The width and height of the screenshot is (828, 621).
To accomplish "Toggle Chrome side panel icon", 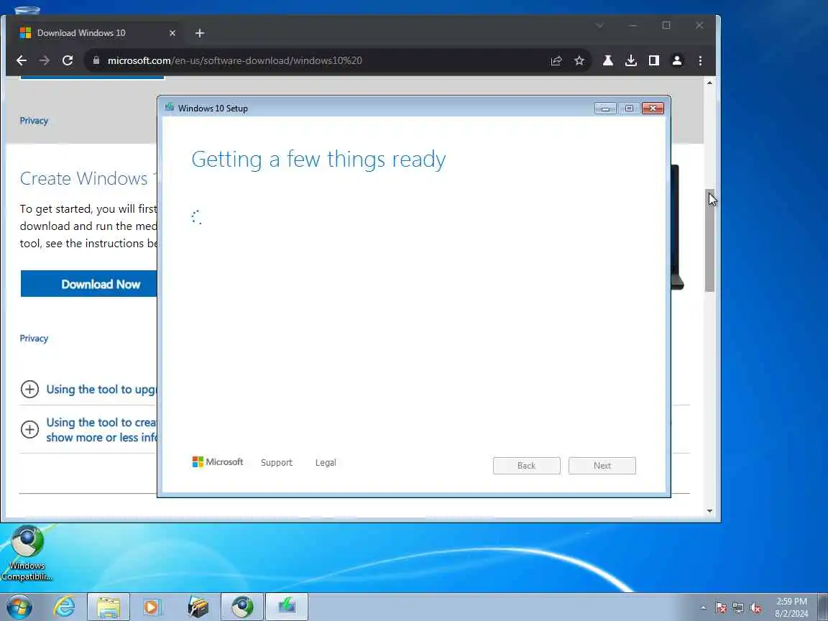I will point(654,60).
